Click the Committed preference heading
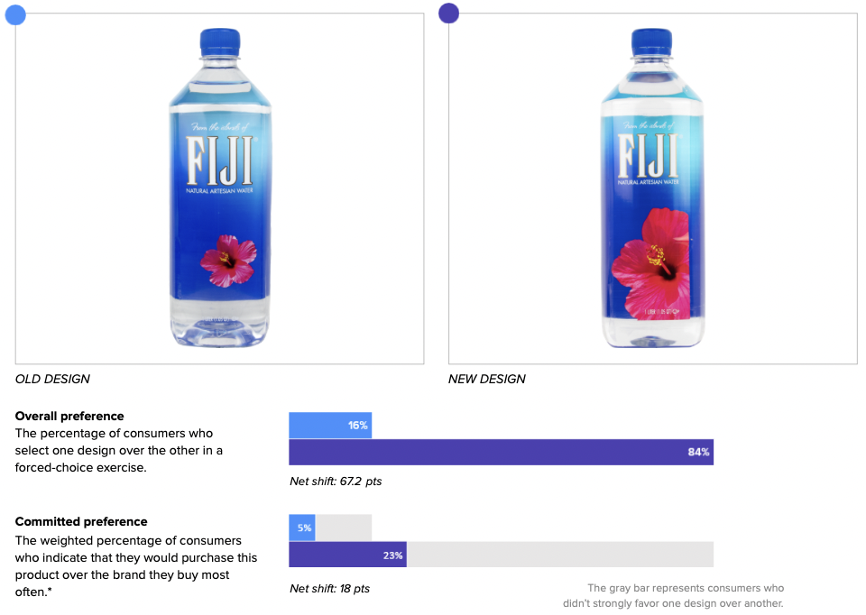The width and height of the screenshot is (866, 615). pos(81,522)
